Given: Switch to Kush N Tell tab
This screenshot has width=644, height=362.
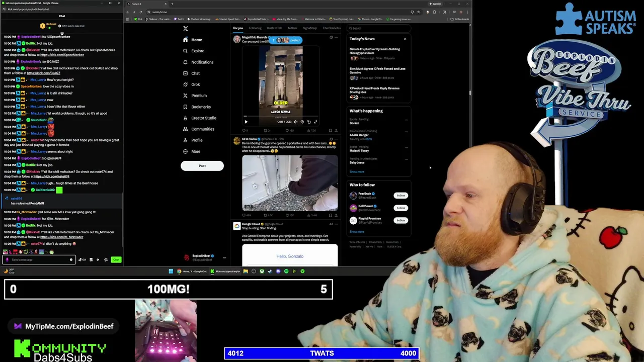Looking at the screenshot, I should click(x=274, y=28).
